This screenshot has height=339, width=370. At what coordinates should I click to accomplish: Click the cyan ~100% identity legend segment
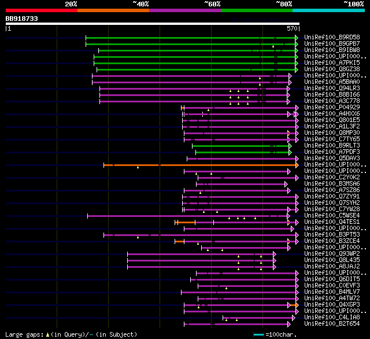point(329,10)
